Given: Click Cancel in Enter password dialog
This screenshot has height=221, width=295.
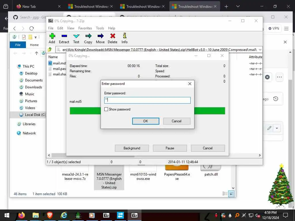Looking at the screenshot, I should [177, 121].
